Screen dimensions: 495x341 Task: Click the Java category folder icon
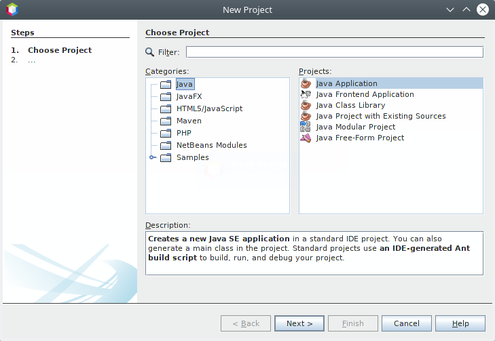pyautogui.click(x=166, y=85)
